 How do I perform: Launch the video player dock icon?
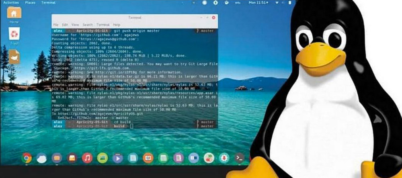[x=118, y=158]
